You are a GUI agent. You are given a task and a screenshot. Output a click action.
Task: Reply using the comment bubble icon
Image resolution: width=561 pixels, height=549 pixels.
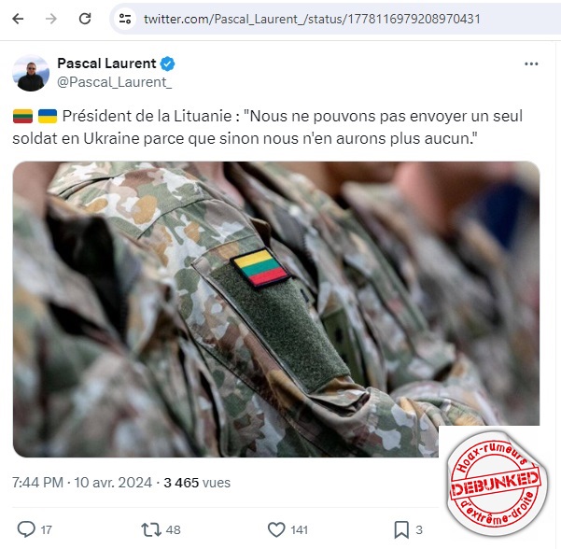[26, 529]
